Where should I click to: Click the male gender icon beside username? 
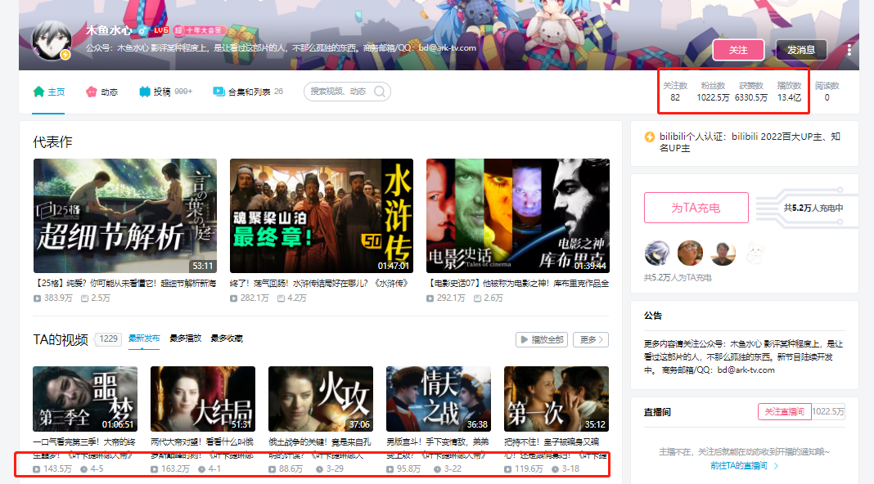142,30
